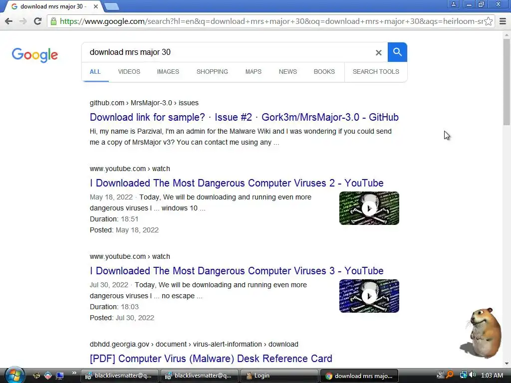Click the search query input field
This screenshot has width=511, height=383.
[x=228, y=52]
